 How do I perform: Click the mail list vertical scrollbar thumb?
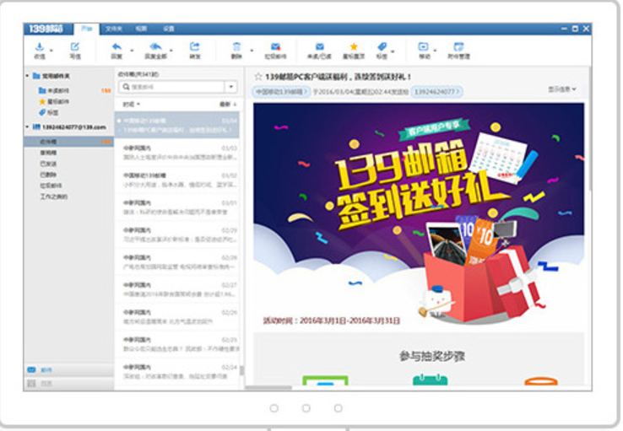tap(241, 371)
